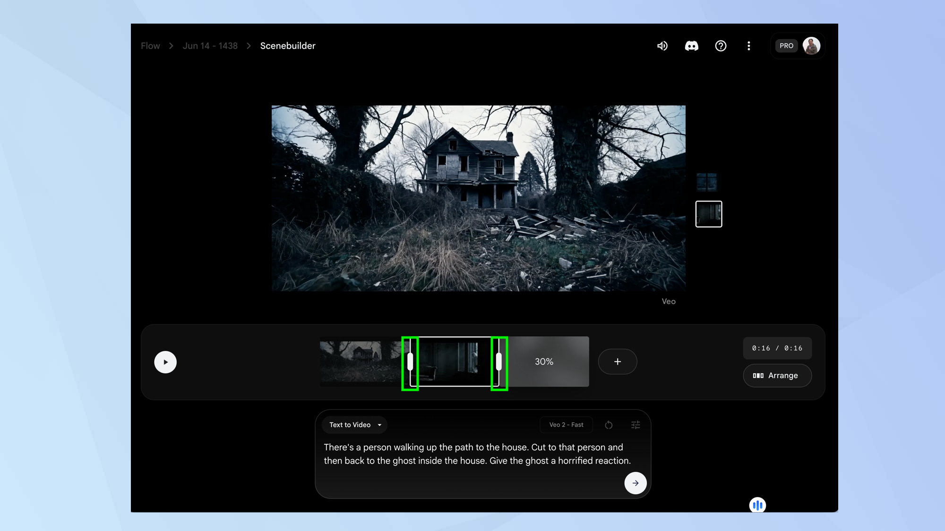Click the user profile avatar
Screen dimensions: 945x531
[x=811, y=46]
